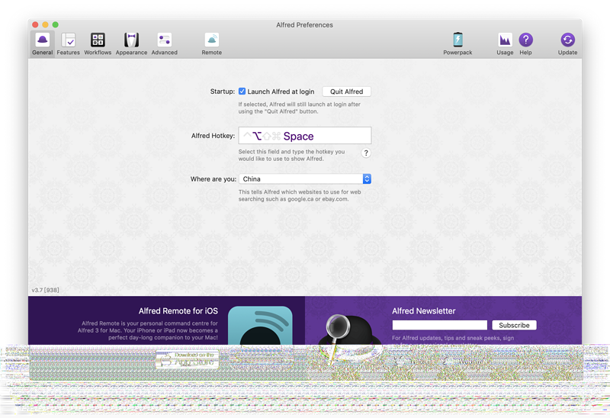Click the Alfred Remote for iOS heading

[178, 310]
